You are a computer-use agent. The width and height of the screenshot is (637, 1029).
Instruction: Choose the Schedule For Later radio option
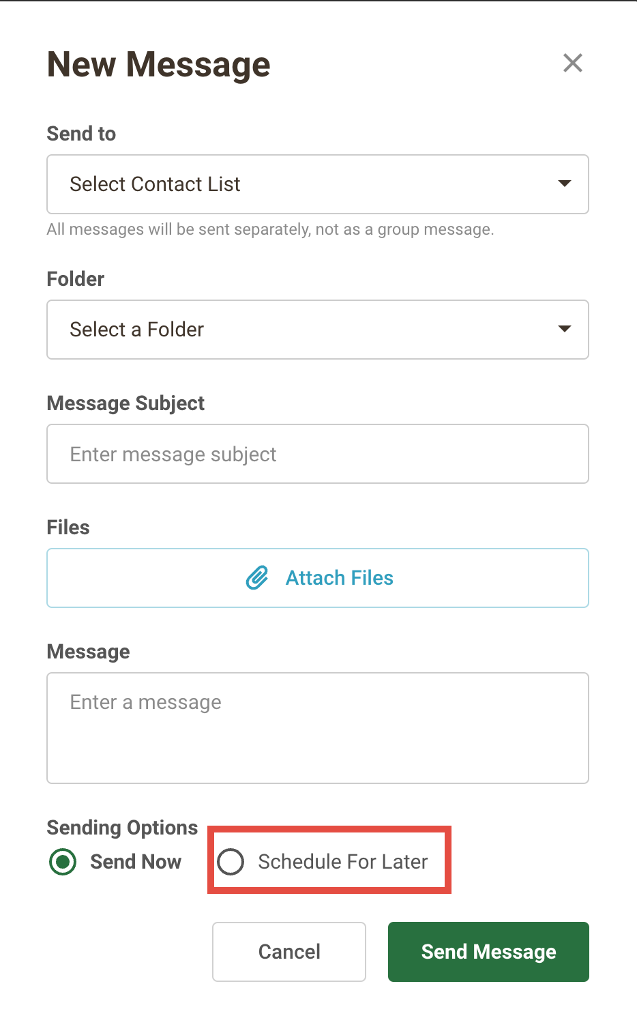[x=231, y=862]
